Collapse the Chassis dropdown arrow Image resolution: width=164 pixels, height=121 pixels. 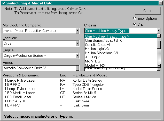click(159, 31)
